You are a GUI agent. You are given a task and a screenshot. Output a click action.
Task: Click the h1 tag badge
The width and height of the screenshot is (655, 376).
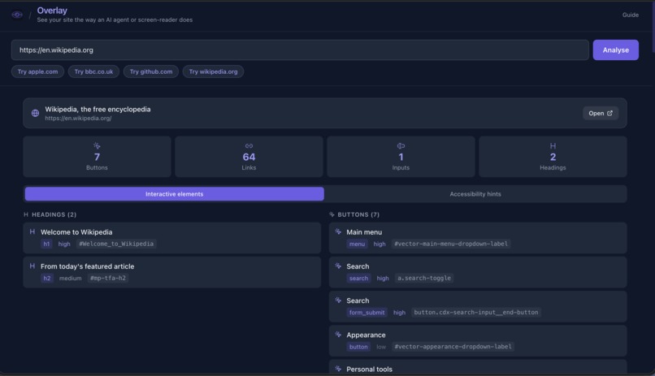pos(46,244)
